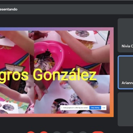Viewport: 133px width, 133px height.
Task: Select the empty third participant tile
Action: point(125,109)
